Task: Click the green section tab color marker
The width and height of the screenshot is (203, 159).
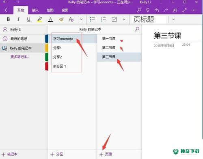Action: pos(47,57)
